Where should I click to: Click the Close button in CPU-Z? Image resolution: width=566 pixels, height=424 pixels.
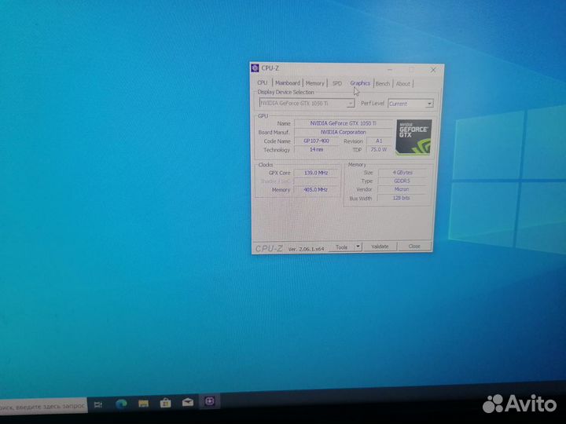(x=414, y=247)
